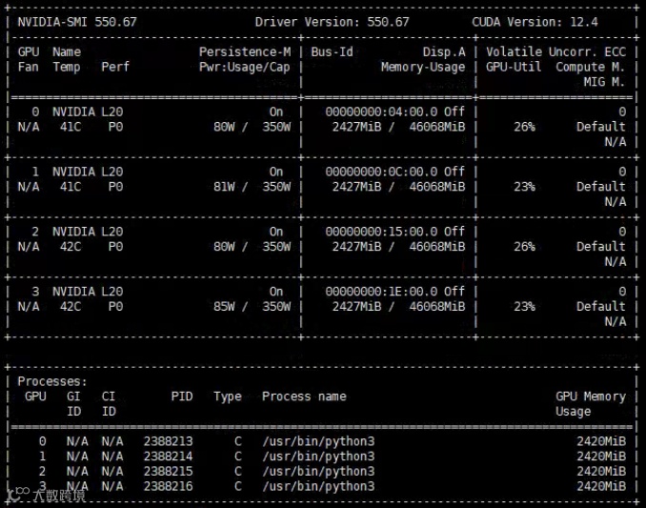Image resolution: width=646 pixels, height=508 pixels.
Task: Select bus ID 00000000:04:00.0
Action: click(381, 112)
